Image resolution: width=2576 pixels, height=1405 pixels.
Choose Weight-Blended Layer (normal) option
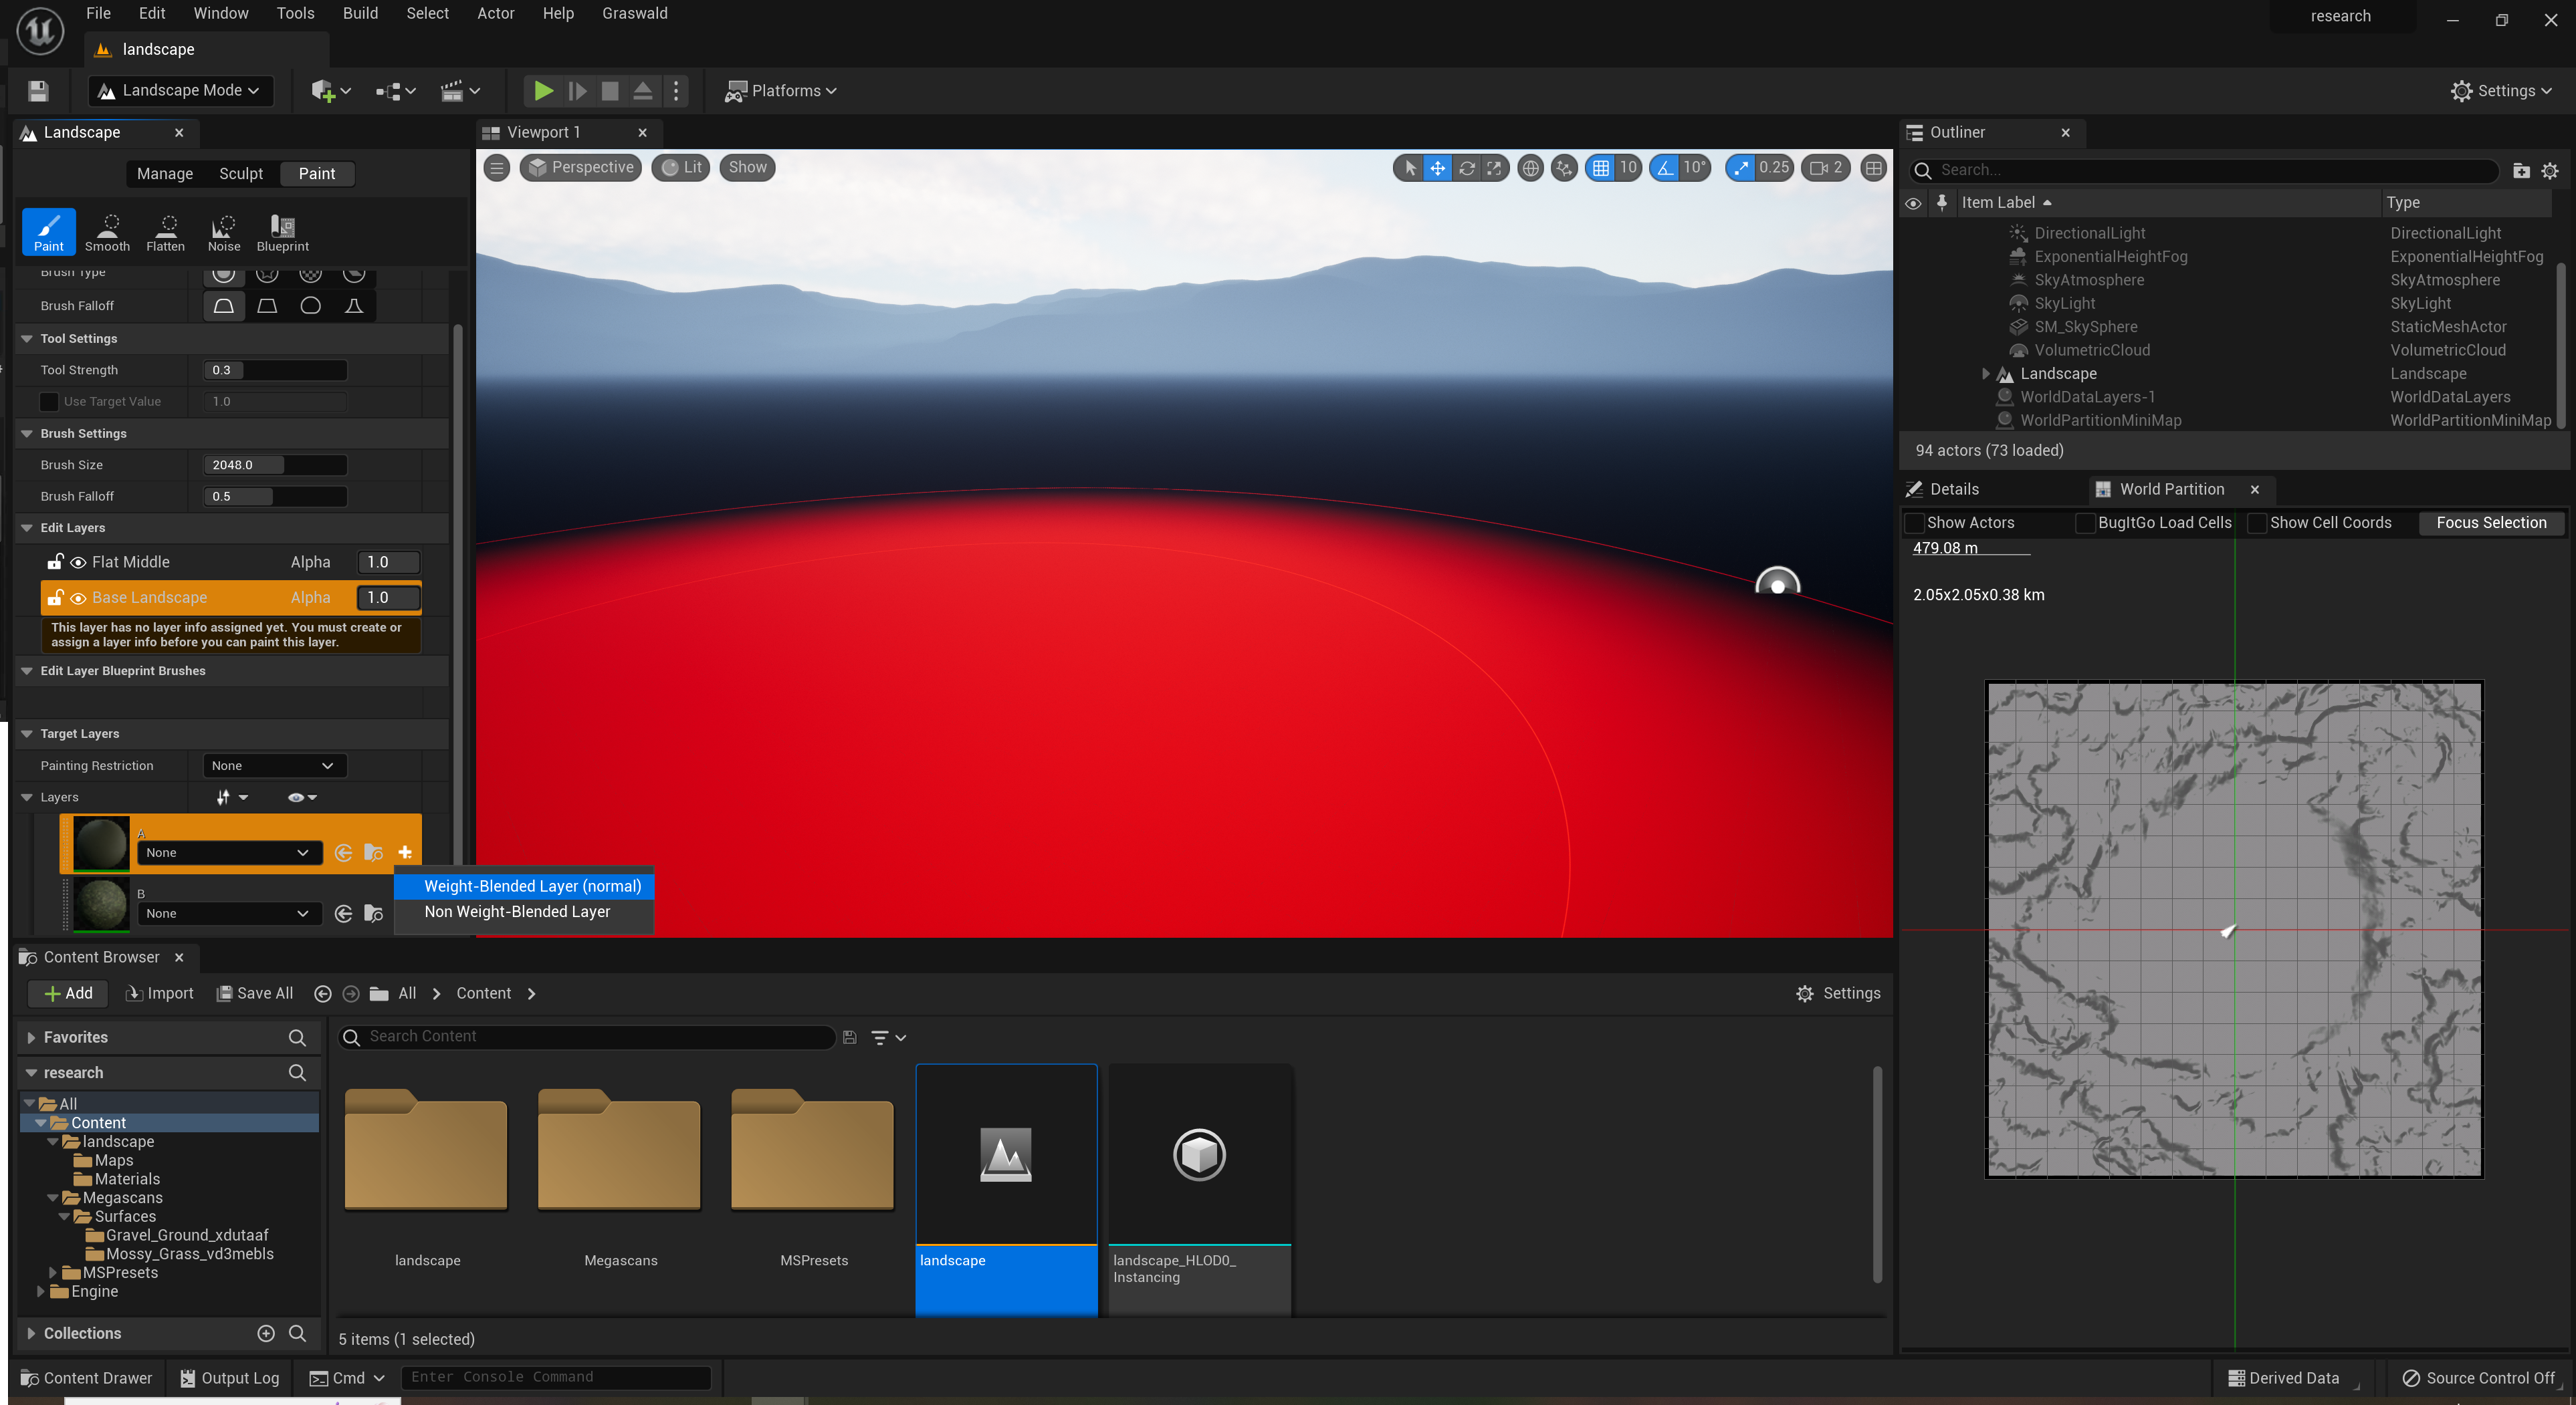pyautogui.click(x=532, y=886)
